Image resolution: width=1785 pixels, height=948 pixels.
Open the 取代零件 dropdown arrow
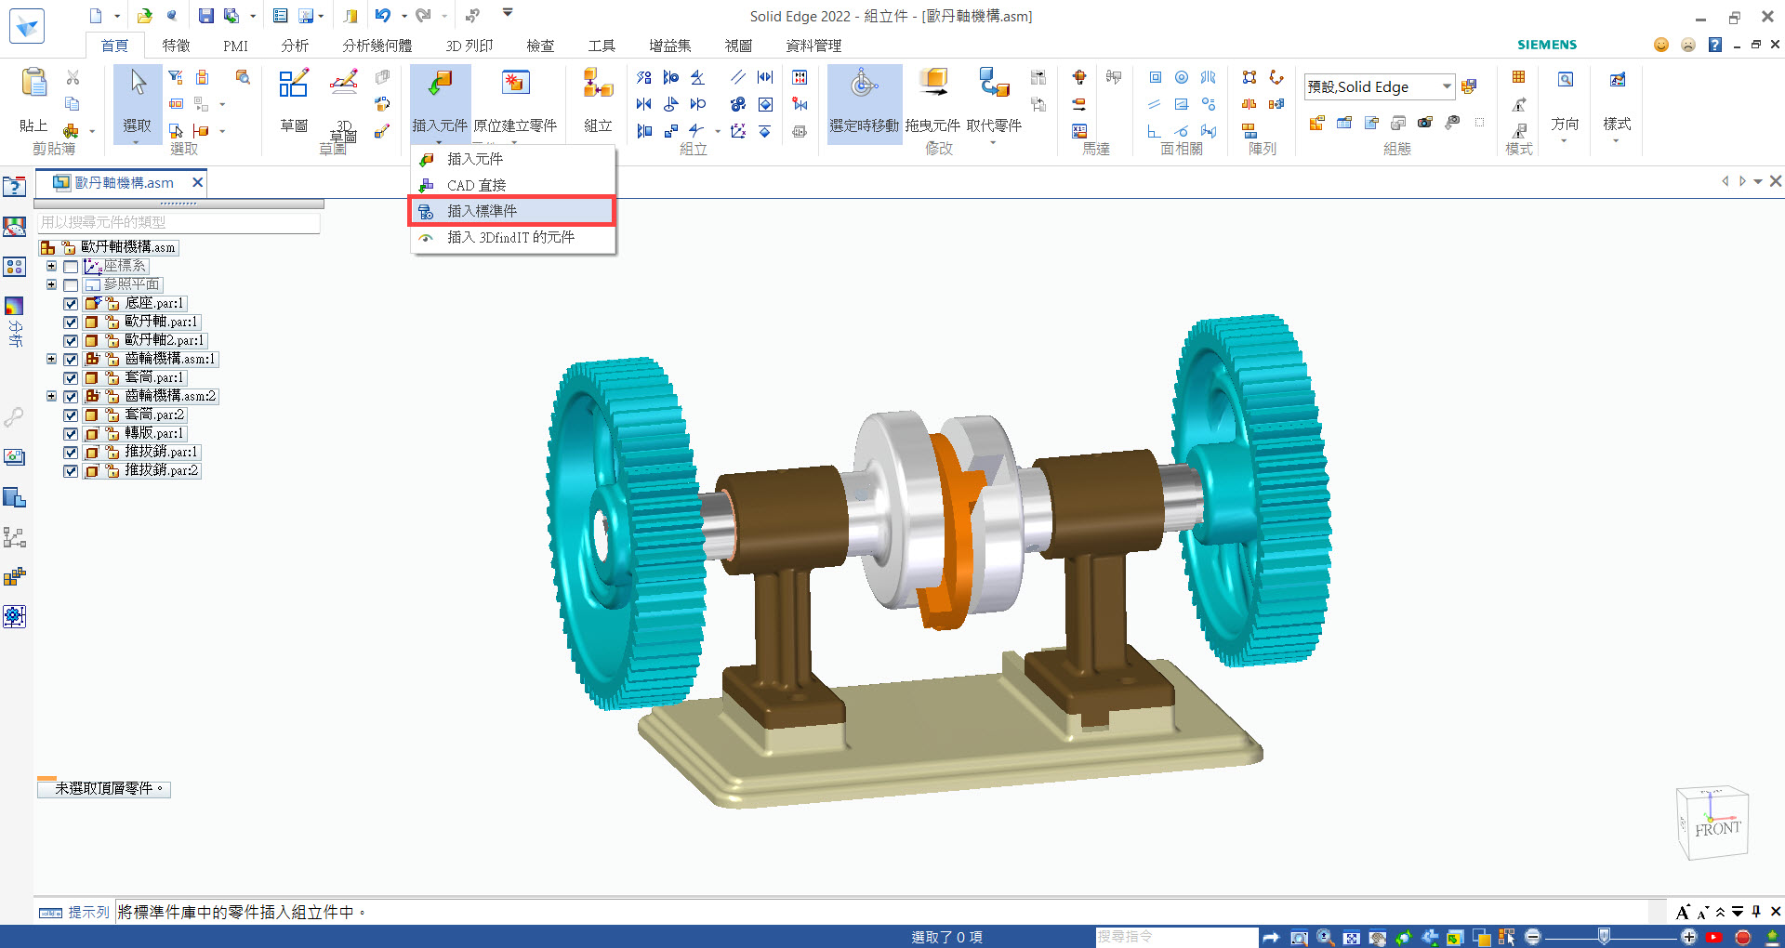point(993,142)
